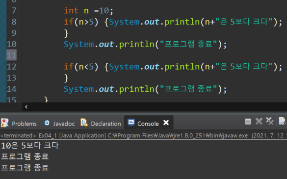Click the editor horizontal scrollbar left arrow
The image size is (287, 179).
pyautogui.click(x=26, y=107)
